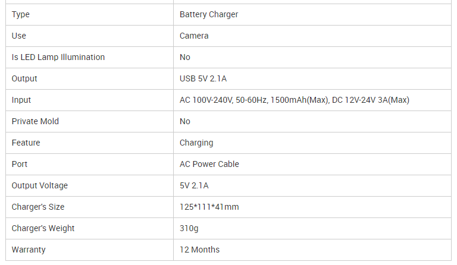Image resolution: width=457 pixels, height=265 pixels.
Task: Click the 5V 2.1A output voltage value
Action: [x=194, y=185]
